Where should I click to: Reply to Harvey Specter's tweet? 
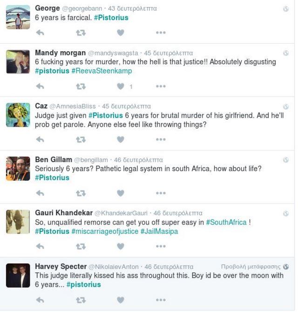click(x=40, y=300)
